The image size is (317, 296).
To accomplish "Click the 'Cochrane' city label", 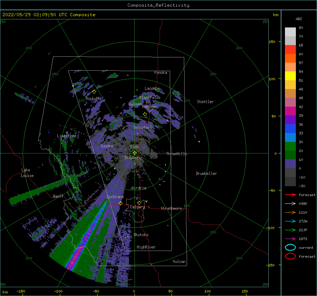I will (115, 197).
